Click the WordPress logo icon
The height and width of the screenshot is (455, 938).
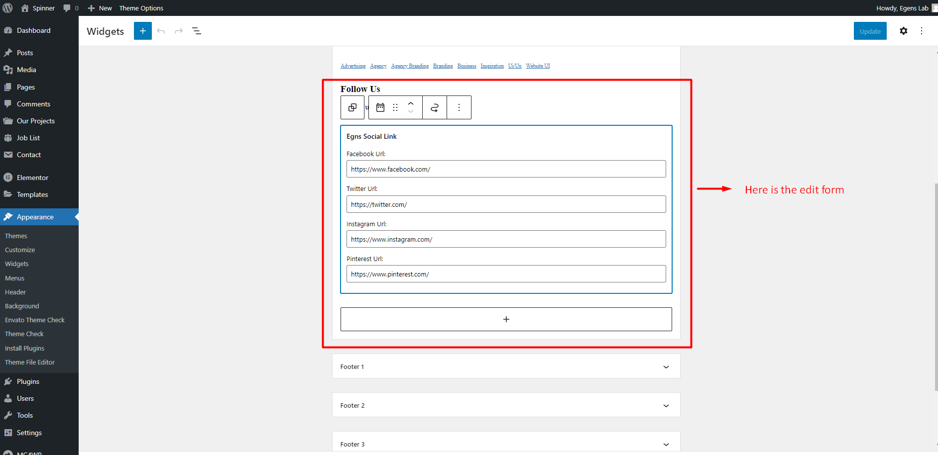click(8, 8)
